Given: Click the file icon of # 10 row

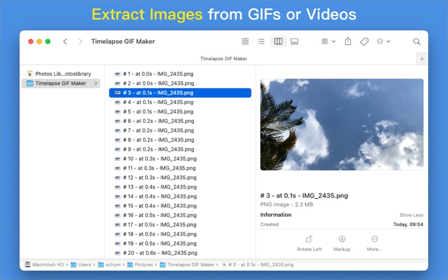Looking at the screenshot, I should tap(118, 158).
